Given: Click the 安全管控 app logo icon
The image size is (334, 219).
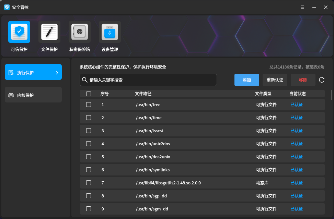Looking at the screenshot, I should pos(7,7).
